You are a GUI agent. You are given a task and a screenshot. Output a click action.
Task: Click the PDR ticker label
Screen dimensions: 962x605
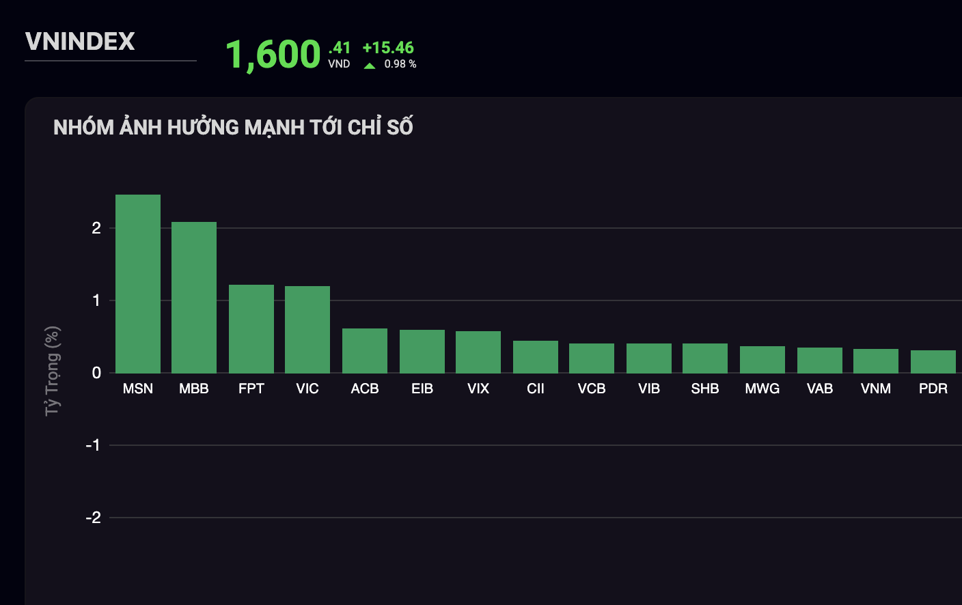tap(933, 389)
